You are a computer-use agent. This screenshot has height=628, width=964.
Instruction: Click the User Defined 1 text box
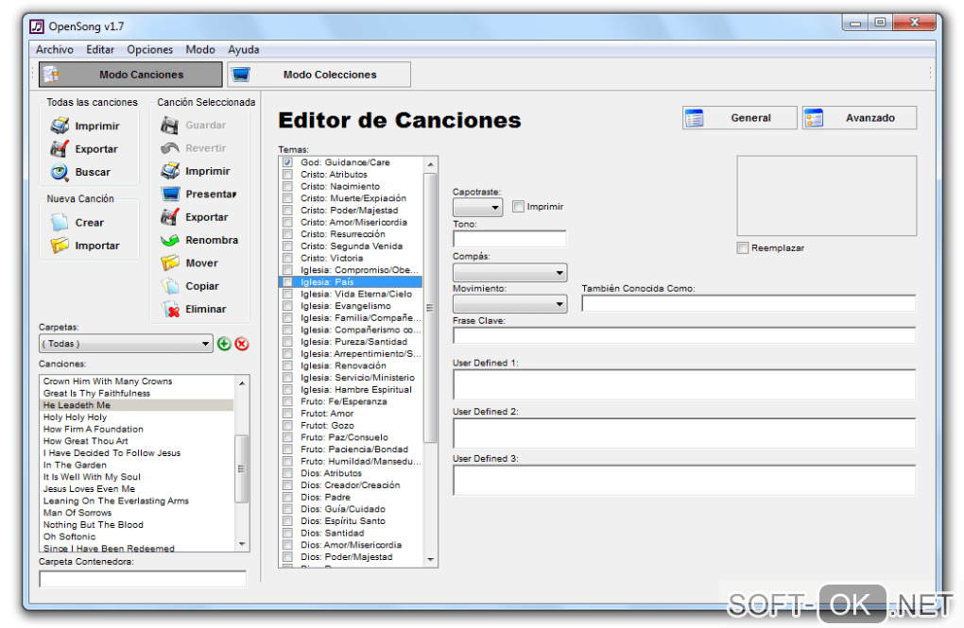684,384
